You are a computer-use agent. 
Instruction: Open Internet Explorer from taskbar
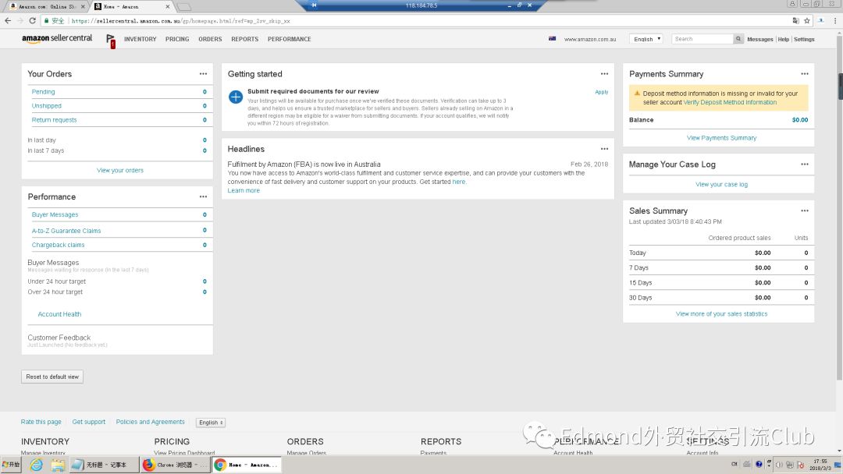[36, 465]
